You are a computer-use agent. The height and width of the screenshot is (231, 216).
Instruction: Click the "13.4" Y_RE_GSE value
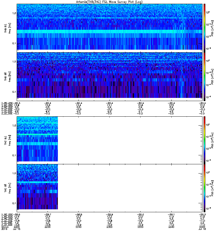click(78, 105)
